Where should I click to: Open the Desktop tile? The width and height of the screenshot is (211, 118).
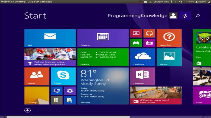37,95
